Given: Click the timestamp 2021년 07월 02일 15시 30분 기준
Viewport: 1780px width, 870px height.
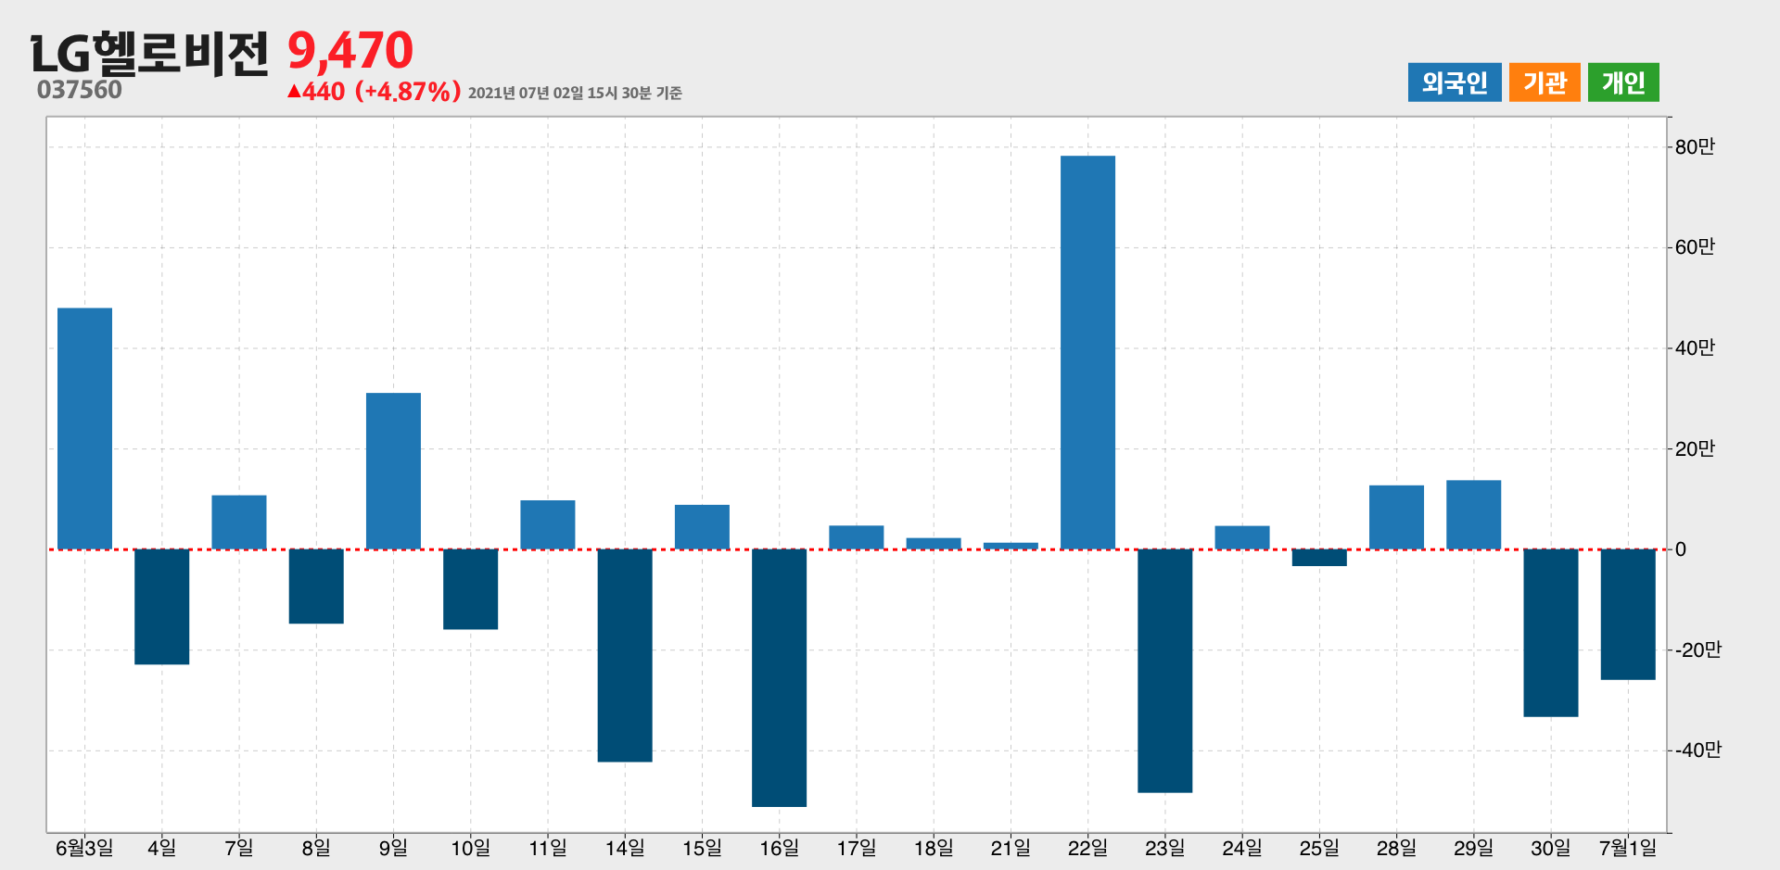Looking at the screenshot, I should 575,93.
